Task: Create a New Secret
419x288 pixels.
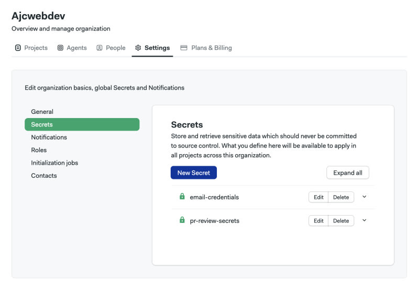Action: [x=193, y=173]
